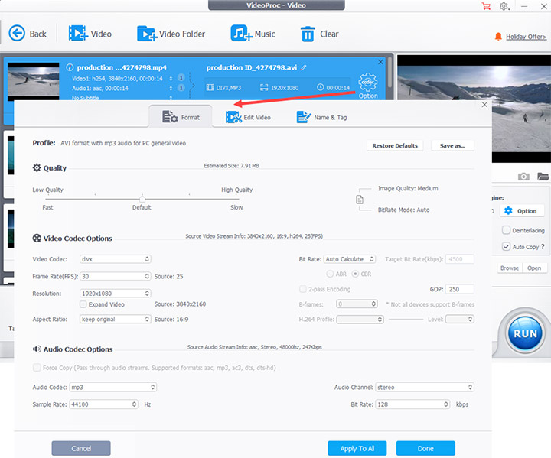The width and height of the screenshot is (551, 458).
Task: Click the Open output button
Action: (x=534, y=268)
